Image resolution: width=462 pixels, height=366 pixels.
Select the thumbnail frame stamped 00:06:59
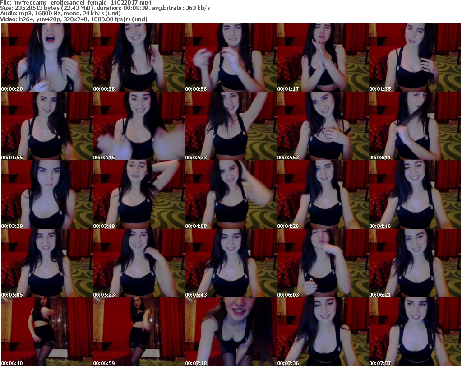(139, 332)
